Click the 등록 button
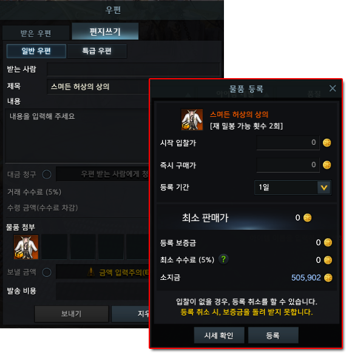Viewport: 349px width, 355px height. 273,335
